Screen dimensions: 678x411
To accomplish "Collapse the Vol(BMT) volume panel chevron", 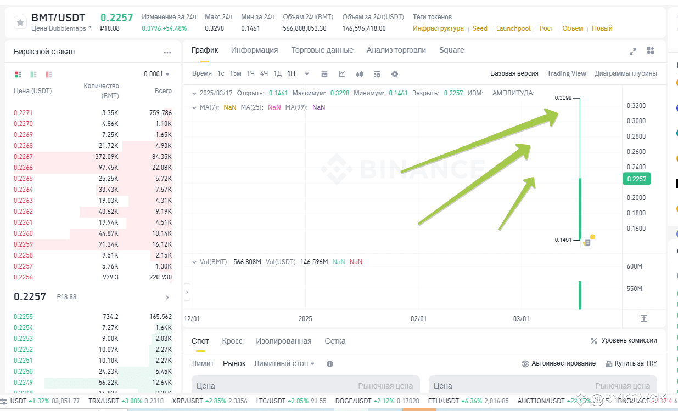I will pyautogui.click(x=194, y=261).
